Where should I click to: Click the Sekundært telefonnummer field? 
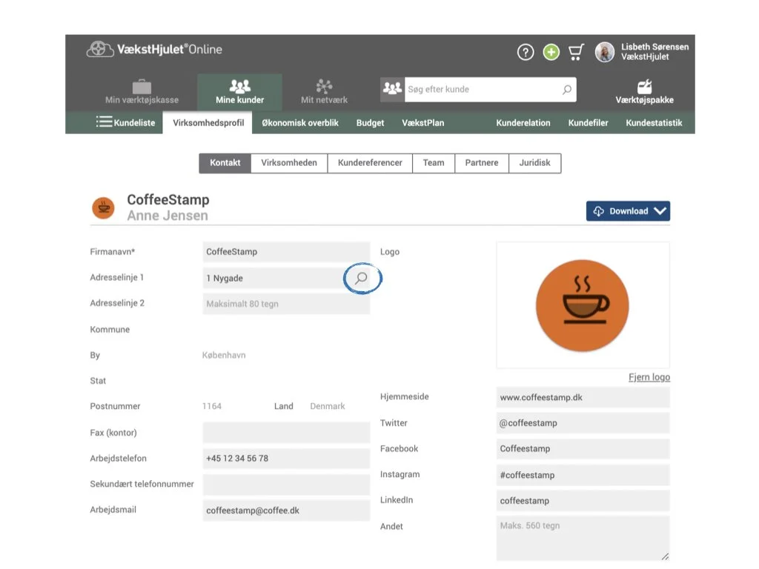286,485
